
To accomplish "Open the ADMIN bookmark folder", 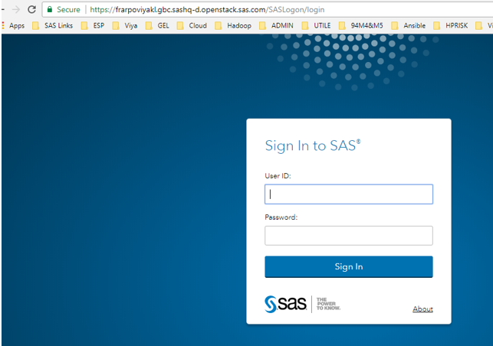I will (x=276, y=25).
